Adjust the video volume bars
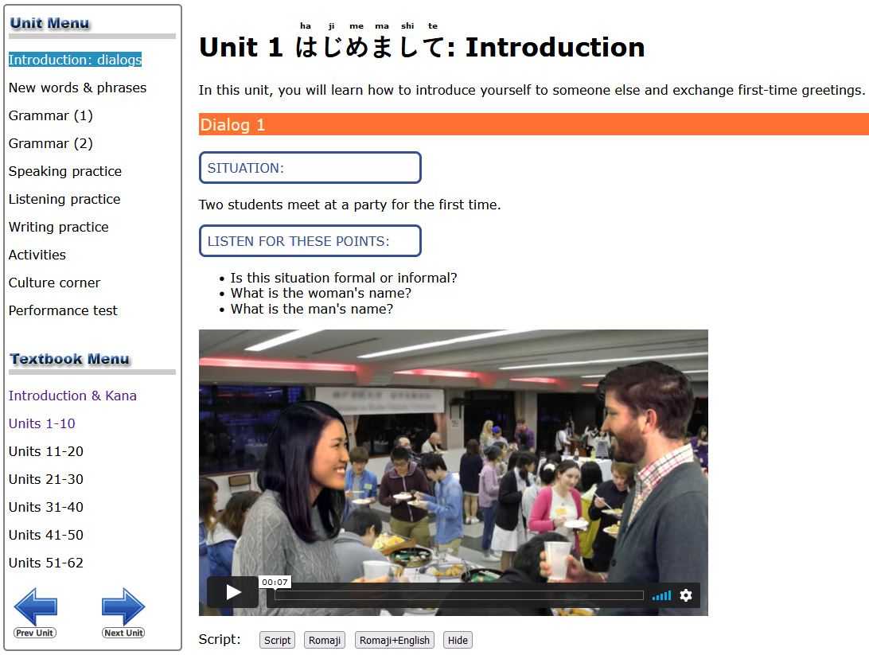This screenshot has width=869, height=655. coord(661,595)
